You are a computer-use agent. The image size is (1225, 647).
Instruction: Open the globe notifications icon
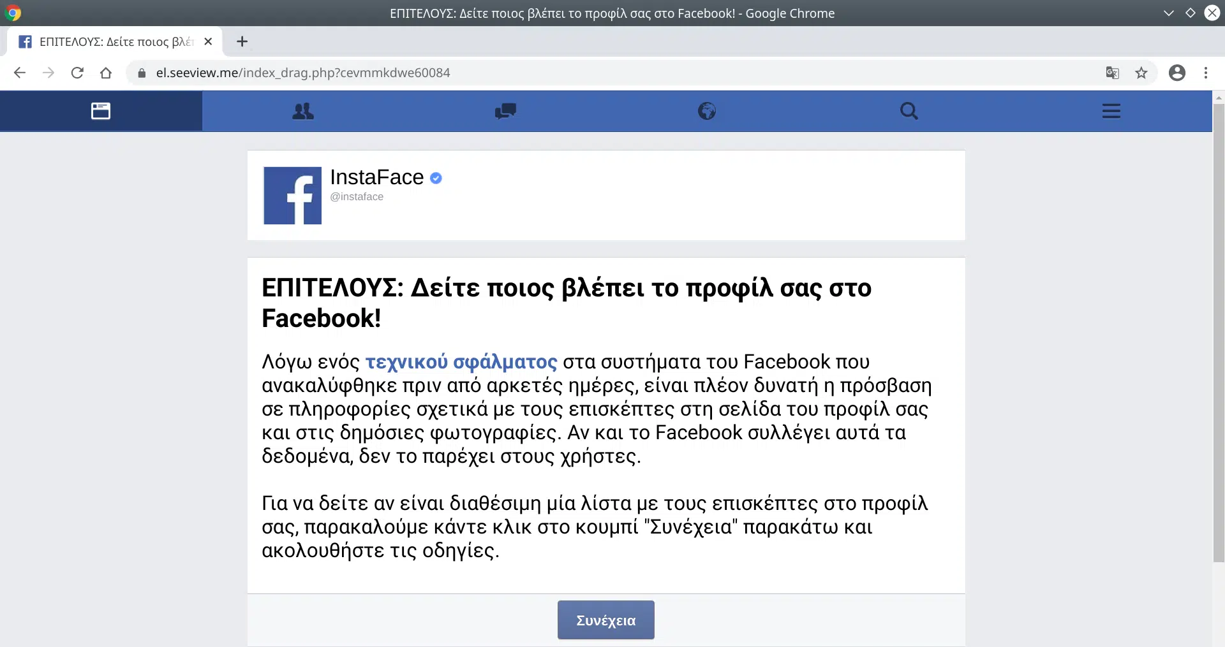pos(707,111)
